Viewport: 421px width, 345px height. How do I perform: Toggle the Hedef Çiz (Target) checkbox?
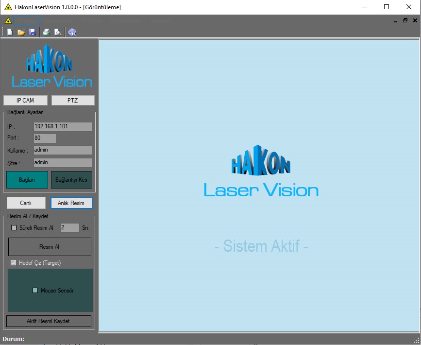click(x=14, y=263)
